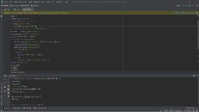The width and height of the screenshot is (199, 112).
Task: Open the TODO tool window
Action: 17,108
